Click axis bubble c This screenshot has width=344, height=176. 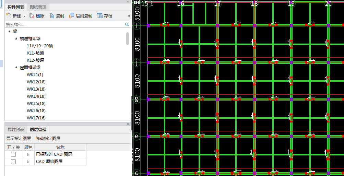(x=137, y=173)
